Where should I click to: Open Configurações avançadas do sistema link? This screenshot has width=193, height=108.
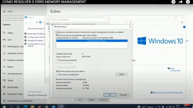coord(36,45)
